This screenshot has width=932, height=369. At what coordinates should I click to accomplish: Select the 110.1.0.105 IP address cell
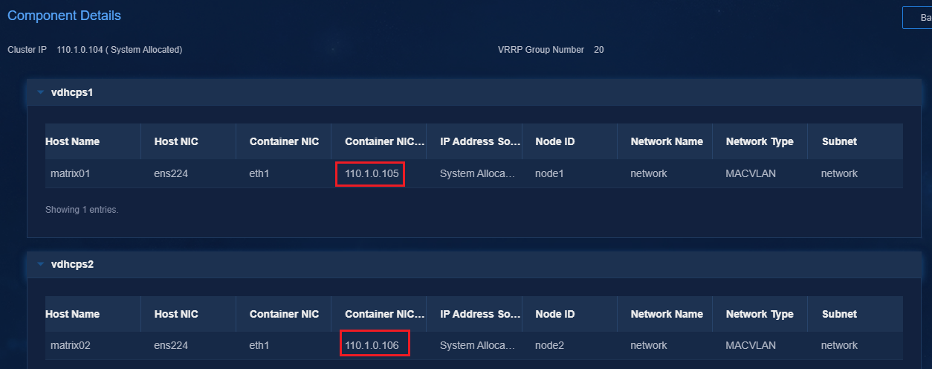pos(372,173)
